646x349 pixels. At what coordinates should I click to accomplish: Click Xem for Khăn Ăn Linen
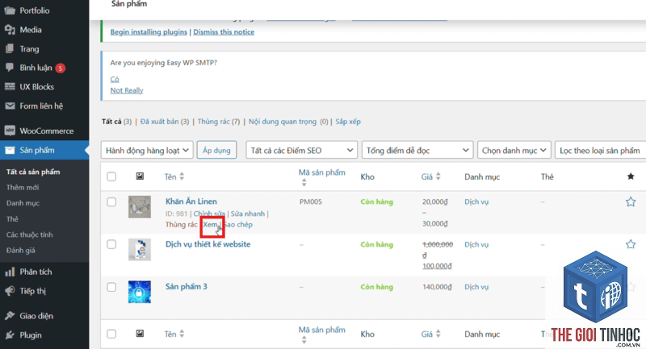[x=211, y=224]
